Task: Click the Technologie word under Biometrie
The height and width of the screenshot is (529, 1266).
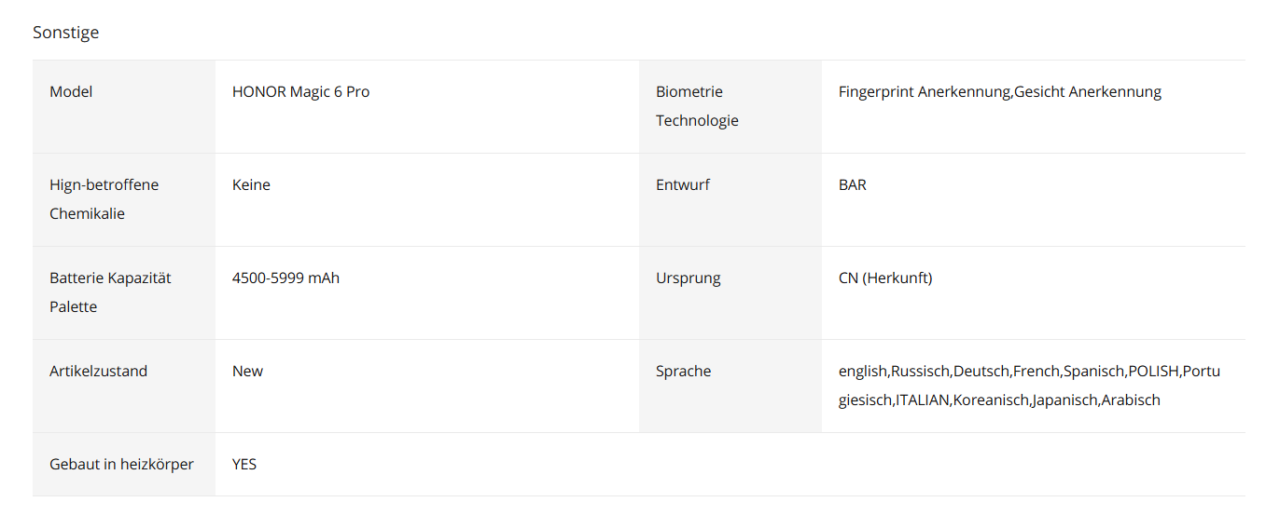Action: pos(697,120)
